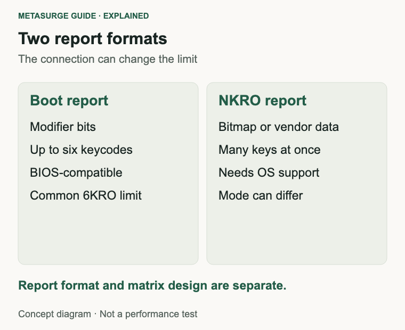
Task: Click the 'Many keys at once' line
Action: (270, 150)
